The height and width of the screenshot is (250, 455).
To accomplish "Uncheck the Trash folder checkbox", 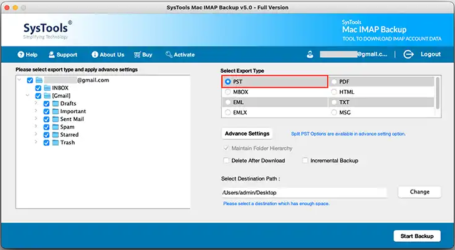I will click(46, 143).
